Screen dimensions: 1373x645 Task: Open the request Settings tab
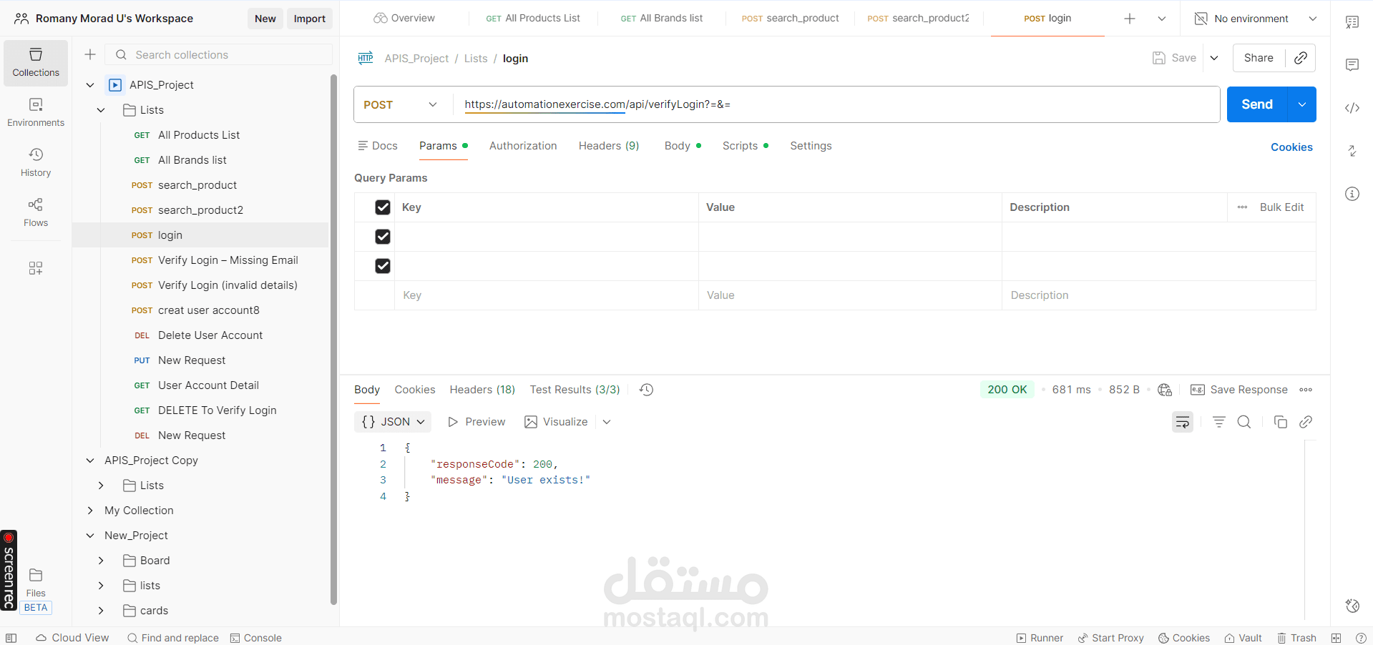(811, 146)
